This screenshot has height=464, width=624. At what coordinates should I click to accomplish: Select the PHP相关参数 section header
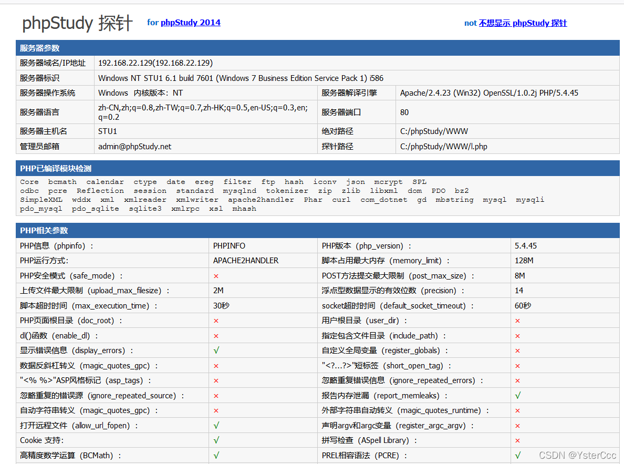318,230
